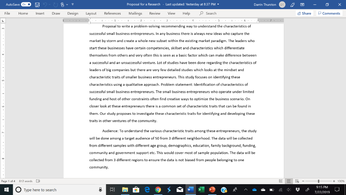
Task: Open the Mailings ribbon tab
Action: point(135,13)
